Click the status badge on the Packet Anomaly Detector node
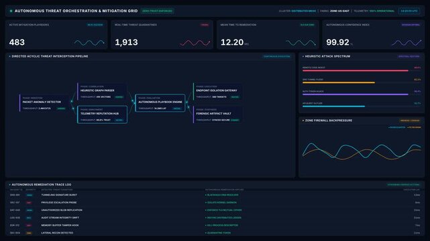The width and height of the screenshot is (430, 241). [x=61, y=108]
